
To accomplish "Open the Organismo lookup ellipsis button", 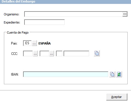I will point(125,14).
